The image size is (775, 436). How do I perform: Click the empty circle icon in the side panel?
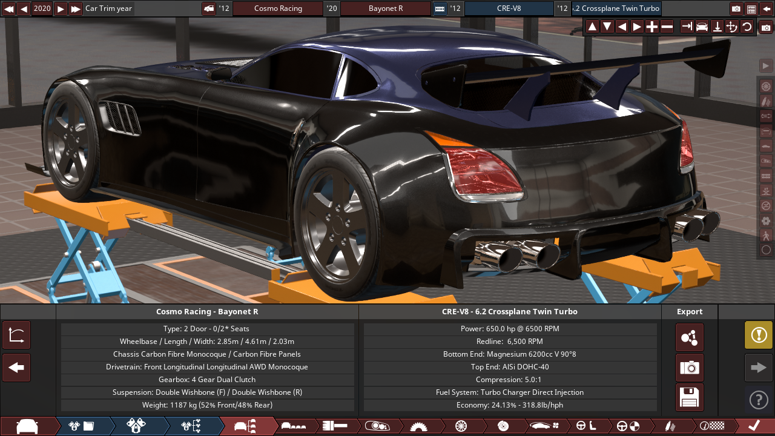pyautogui.click(x=766, y=249)
